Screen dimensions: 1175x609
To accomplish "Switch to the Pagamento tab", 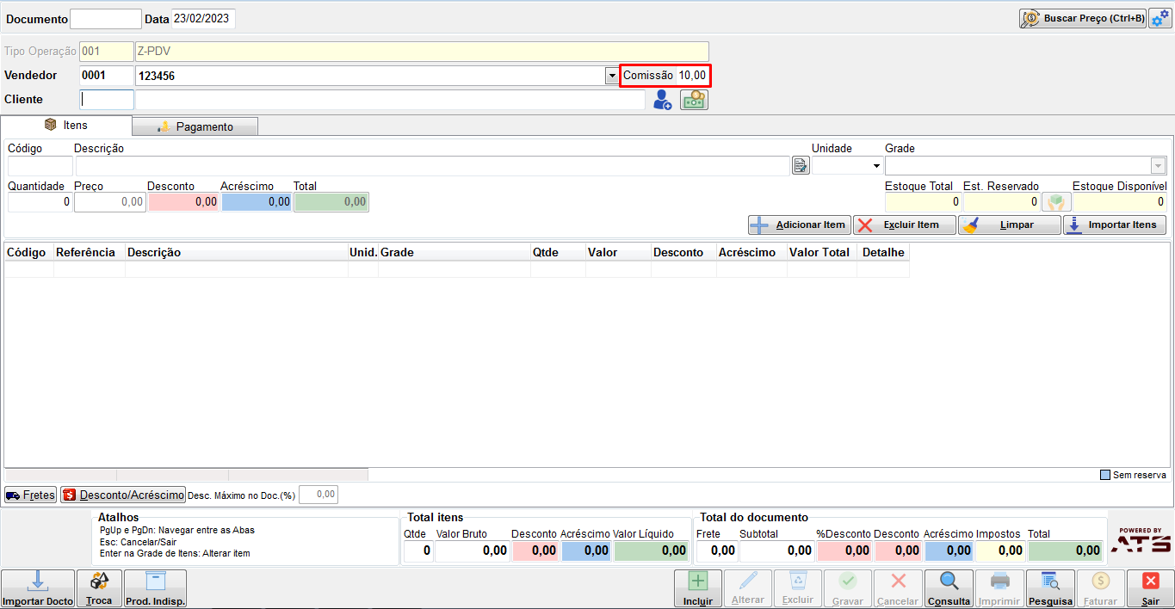I will coord(195,126).
